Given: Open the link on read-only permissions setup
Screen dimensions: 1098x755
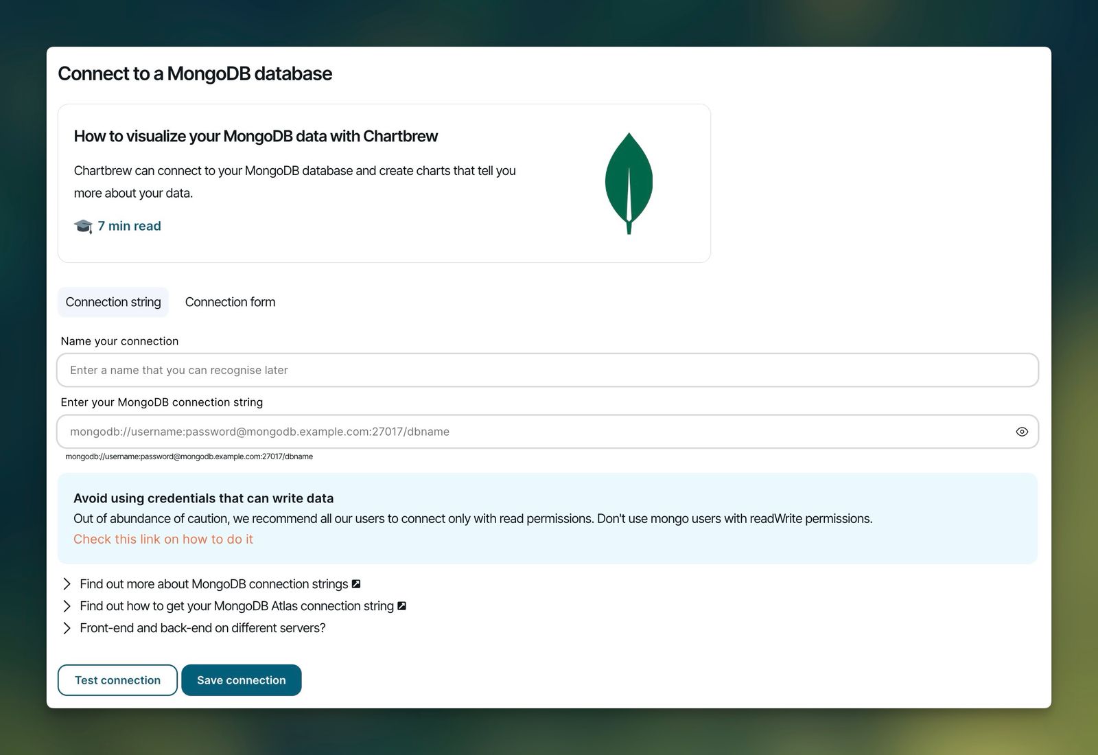Looking at the screenshot, I should point(163,539).
